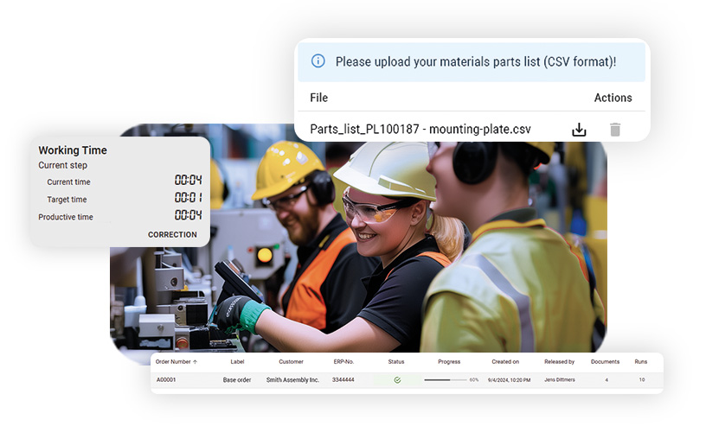
Task: Delete the Parts_list_PL100187 file with trash icon
Action: pos(615,130)
